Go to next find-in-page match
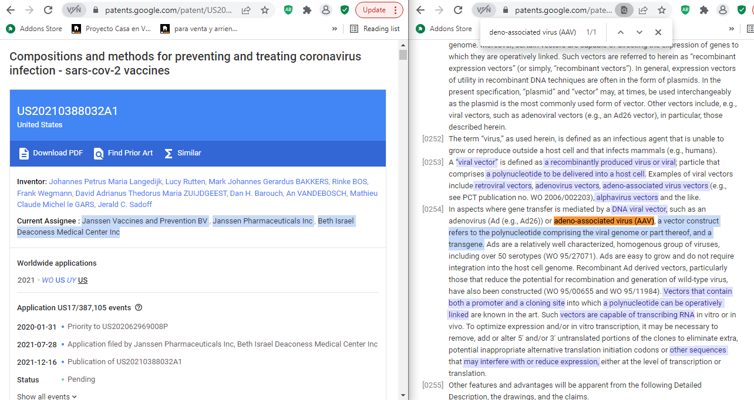The height and width of the screenshot is (400, 754). click(x=639, y=32)
